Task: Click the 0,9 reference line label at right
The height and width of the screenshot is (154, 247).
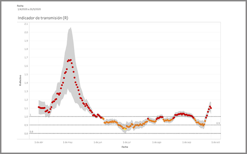Action: (x=218, y=123)
